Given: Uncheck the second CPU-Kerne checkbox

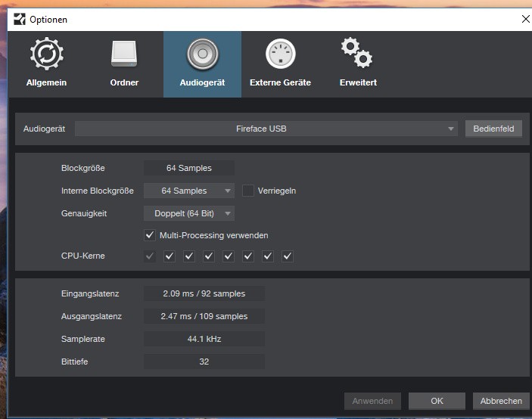Looking at the screenshot, I should 170,256.
